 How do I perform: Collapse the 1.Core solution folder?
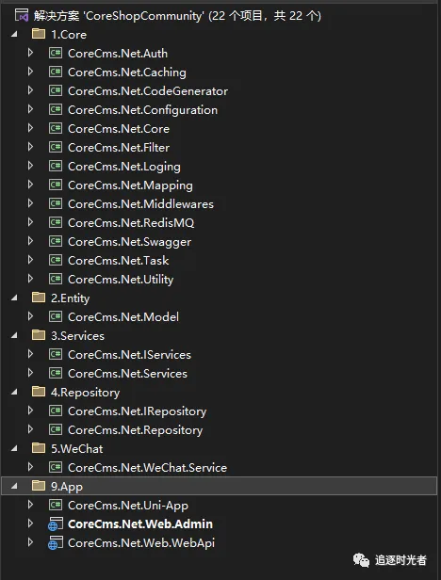14,35
